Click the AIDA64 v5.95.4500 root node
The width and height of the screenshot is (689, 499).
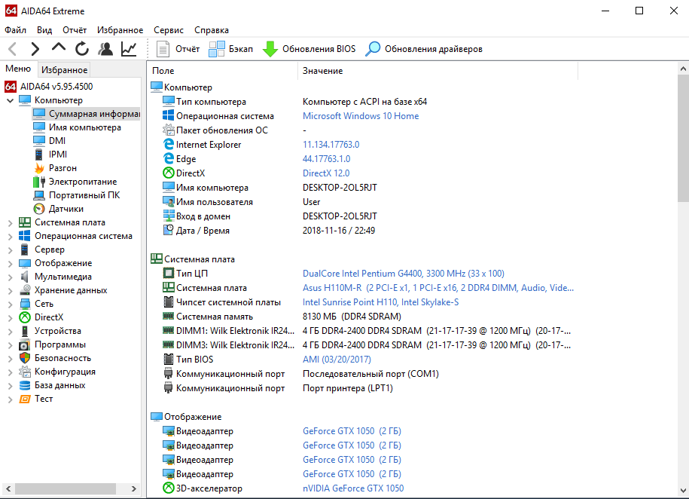tap(49, 86)
